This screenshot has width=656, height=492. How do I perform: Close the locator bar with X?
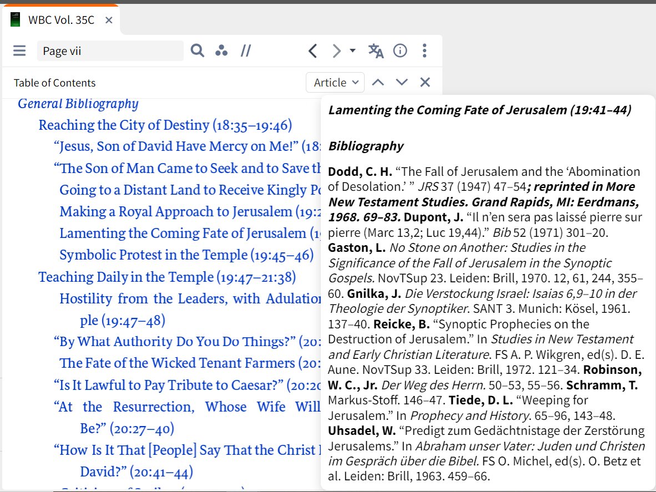(425, 82)
